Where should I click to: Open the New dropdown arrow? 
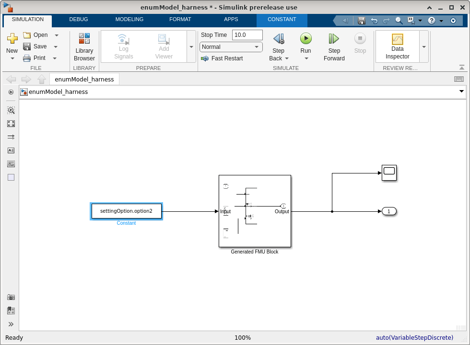tap(12, 58)
